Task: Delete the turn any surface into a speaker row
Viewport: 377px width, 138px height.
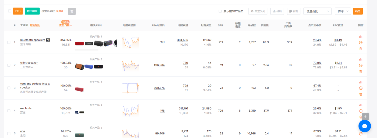Action: click(x=361, y=94)
